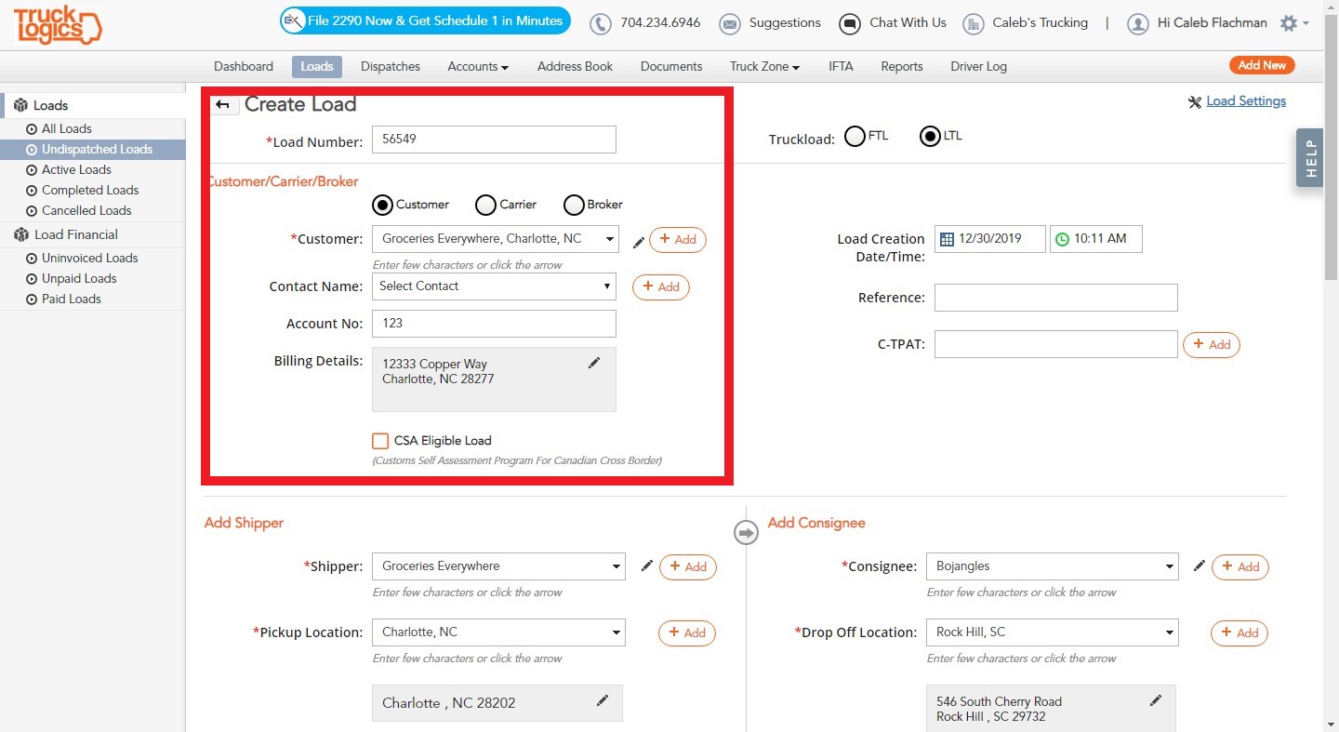Edit drop off address 546 South Cherry Road pencil

tap(1156, 700)
